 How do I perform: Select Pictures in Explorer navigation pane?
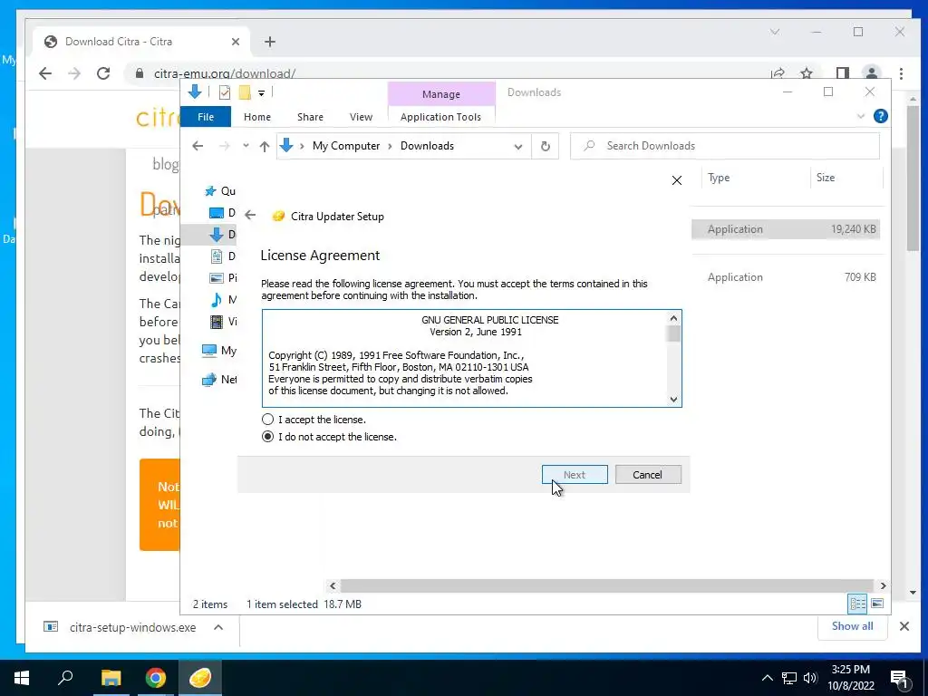pos(223,277)
